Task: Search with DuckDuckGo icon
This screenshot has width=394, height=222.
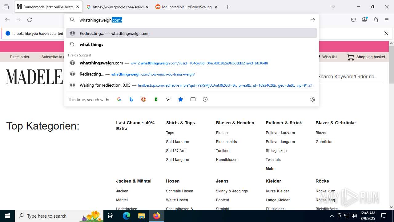Action: click(144, 99)
